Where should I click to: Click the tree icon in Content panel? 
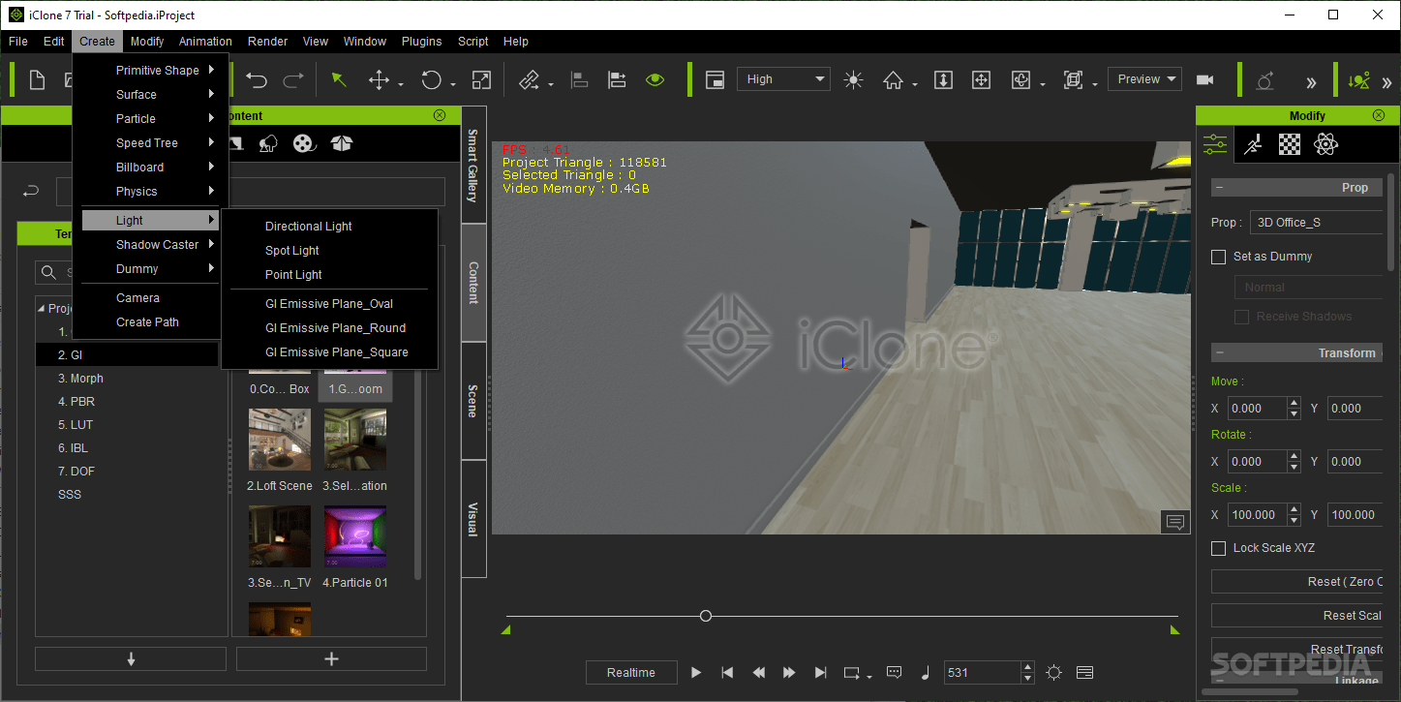pos(269,144)
